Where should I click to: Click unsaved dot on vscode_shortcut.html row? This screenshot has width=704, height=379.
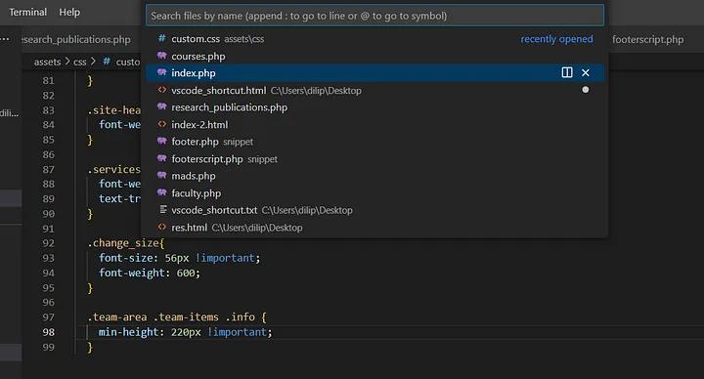click(x=586, y=90)
